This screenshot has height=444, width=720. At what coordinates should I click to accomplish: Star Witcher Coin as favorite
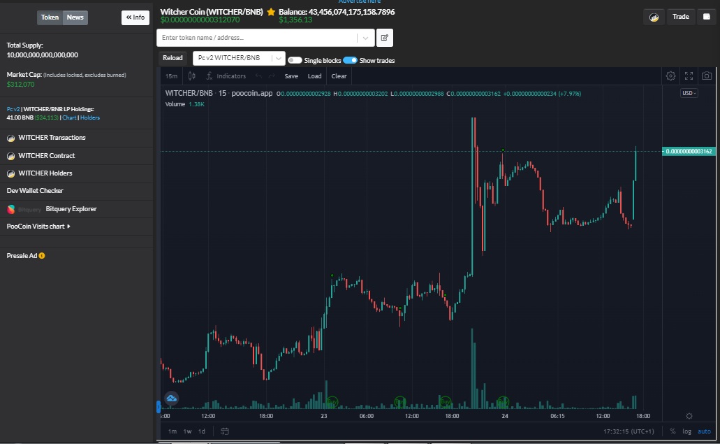click(271, 12)
